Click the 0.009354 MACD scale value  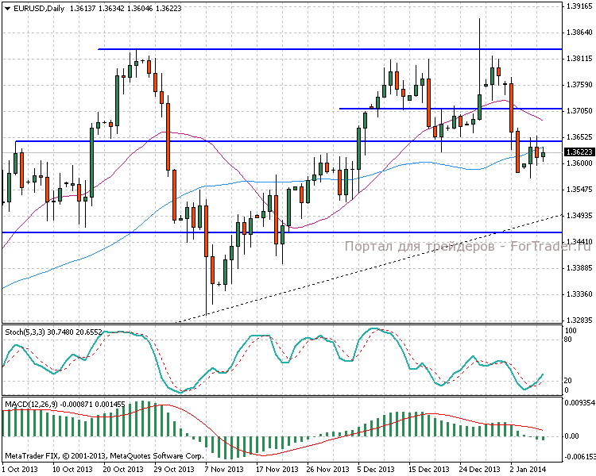tap(579, 403)
